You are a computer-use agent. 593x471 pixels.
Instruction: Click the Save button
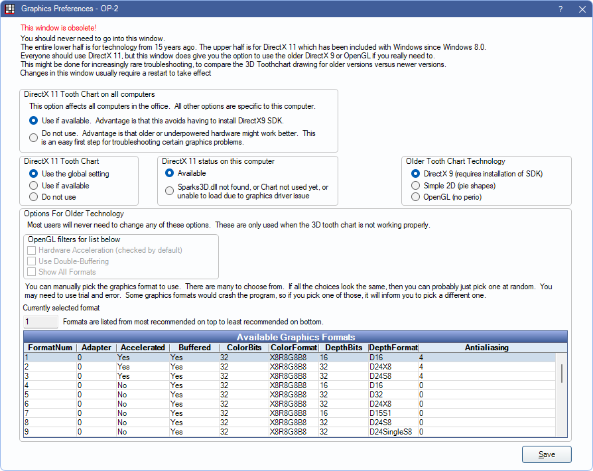(x=547, y=454)
